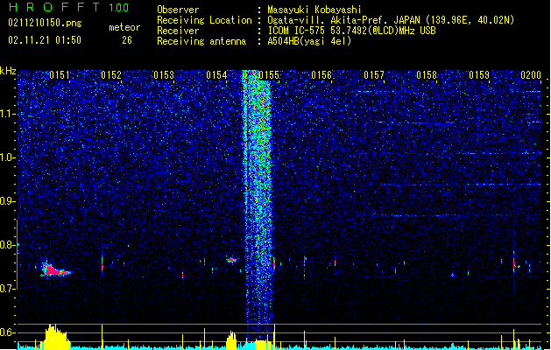Image resolution: width=551 pixels, height=350 pixels.
Task: Click the Observer label
Action: tap(178, 10)
